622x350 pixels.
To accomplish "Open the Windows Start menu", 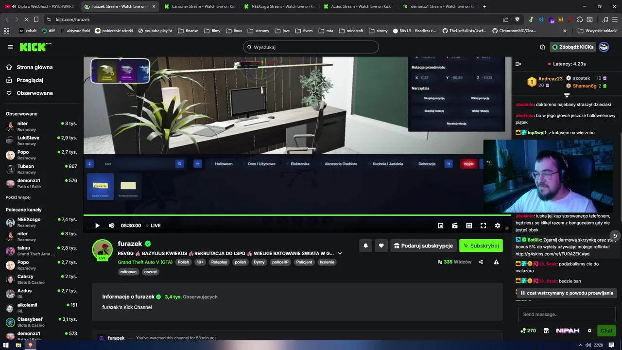I will 6,345.
